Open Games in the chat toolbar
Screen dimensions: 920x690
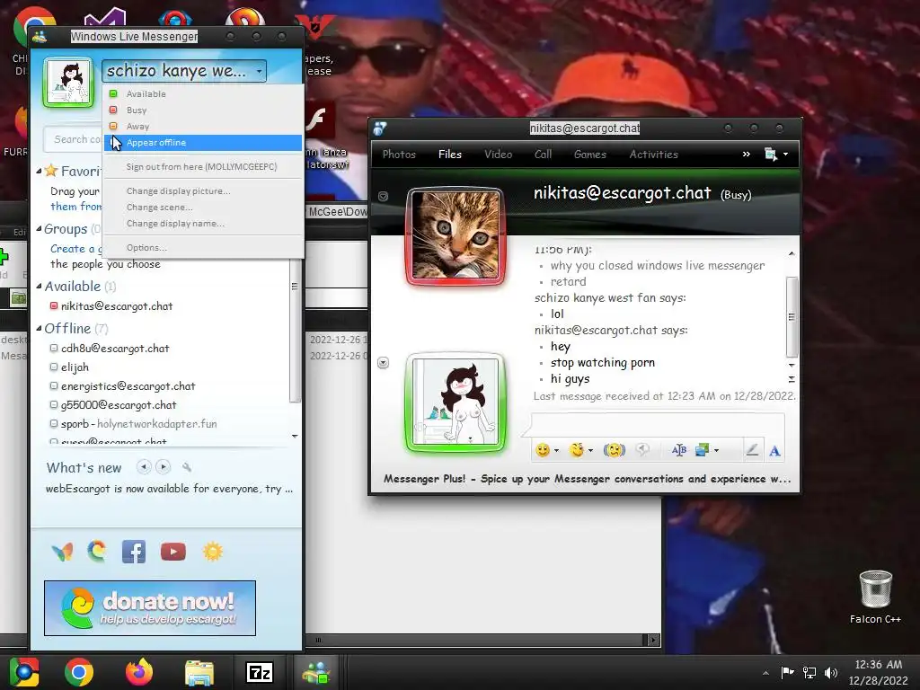(590, 155)
